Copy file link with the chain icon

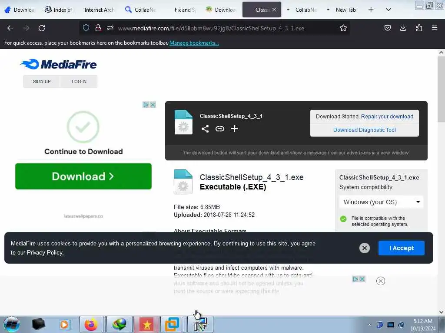coord(219,129)
